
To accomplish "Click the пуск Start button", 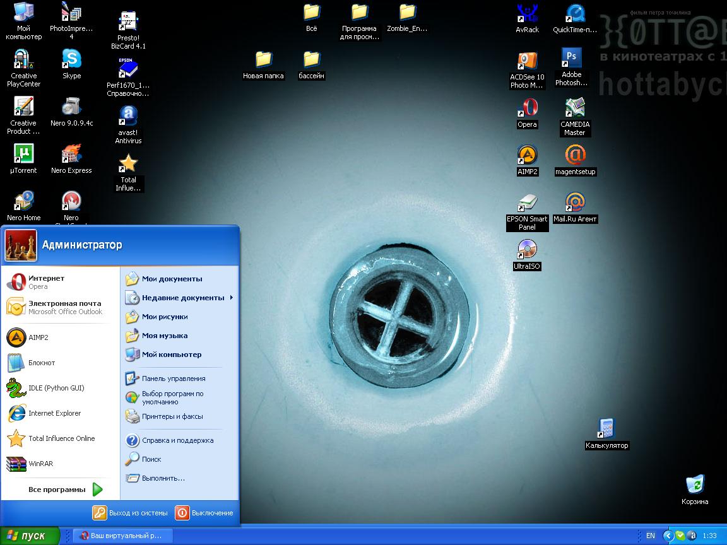I will tap(30, 536).
